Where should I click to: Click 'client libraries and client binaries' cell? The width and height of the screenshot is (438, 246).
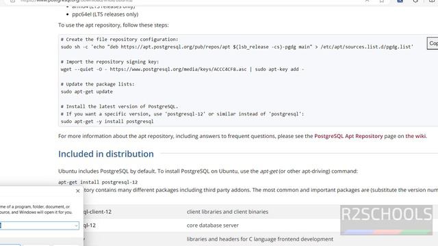[227, 212]
